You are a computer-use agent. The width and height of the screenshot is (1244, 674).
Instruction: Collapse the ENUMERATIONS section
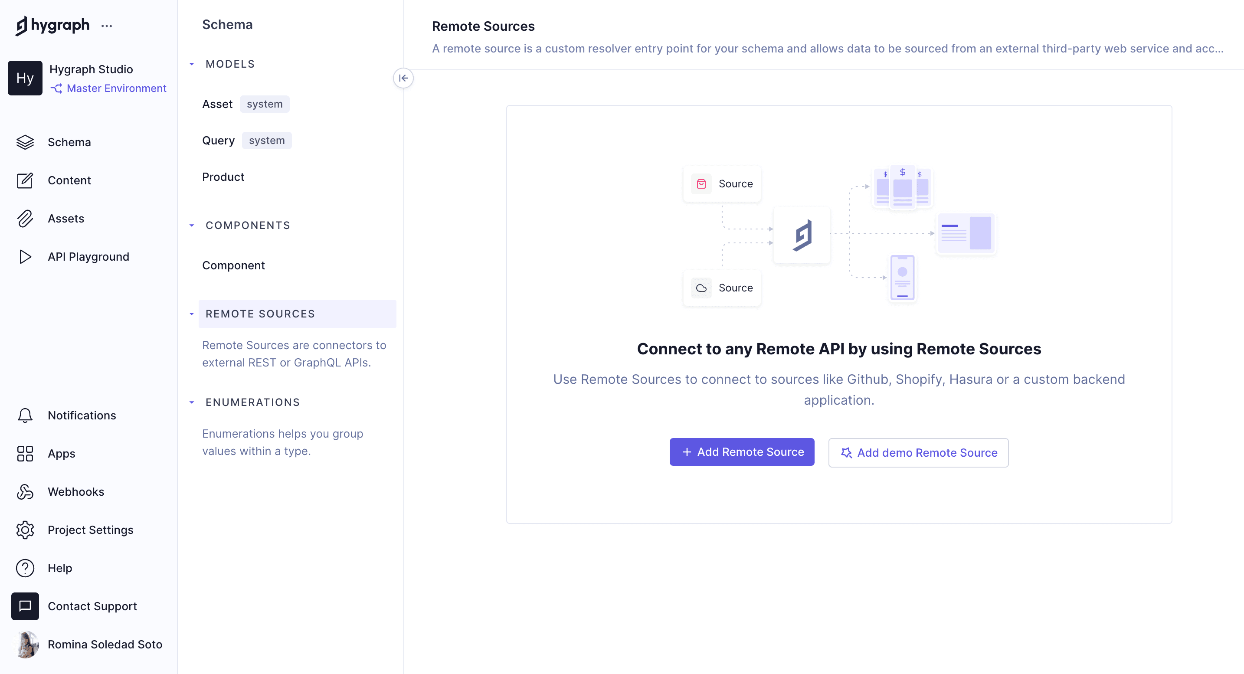pyautogui.click(x=192, y=402)
